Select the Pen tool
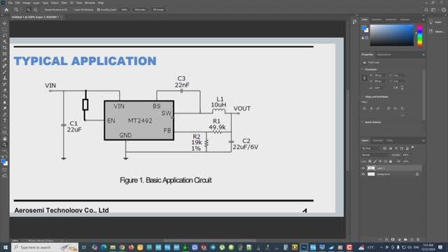Viewport: 448px width, 252px height. pos(5,114)
